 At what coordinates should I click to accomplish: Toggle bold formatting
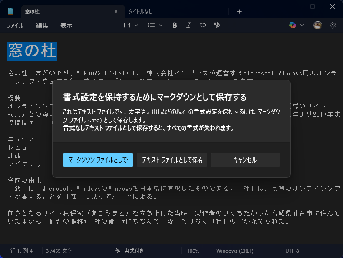click(x=175, y=25)
